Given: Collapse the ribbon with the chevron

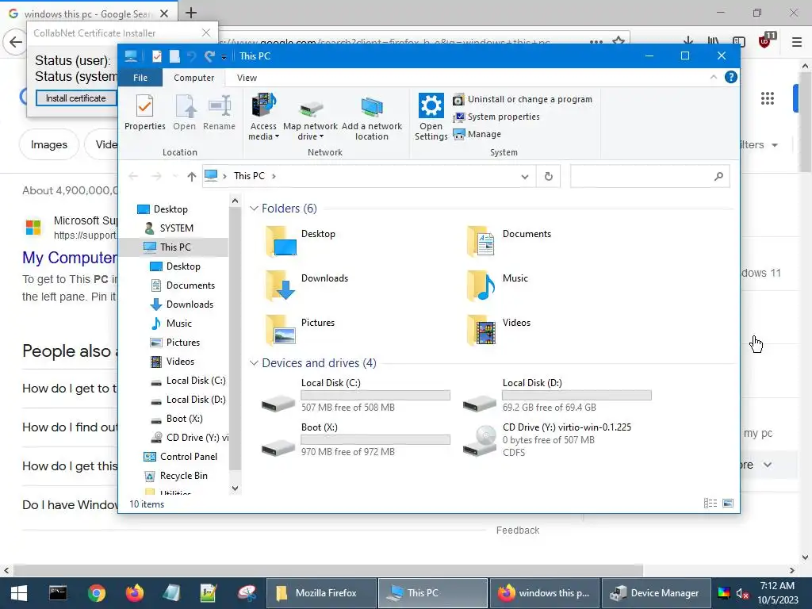Looking at the screenshot, I should tap(713, 77).
